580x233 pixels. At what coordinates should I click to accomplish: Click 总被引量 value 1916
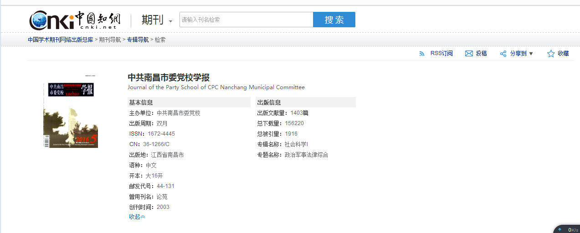coord(291,134)
